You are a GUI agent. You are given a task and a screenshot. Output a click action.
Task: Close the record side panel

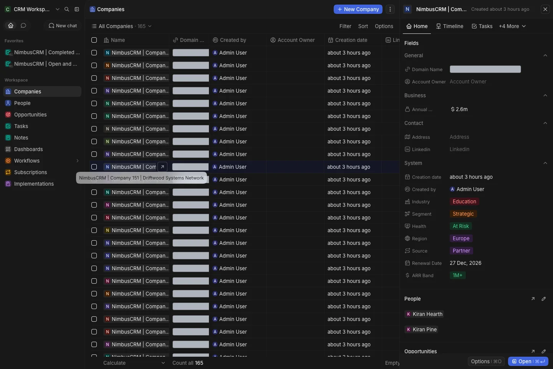pyautogui.click(x=545, y=9)
